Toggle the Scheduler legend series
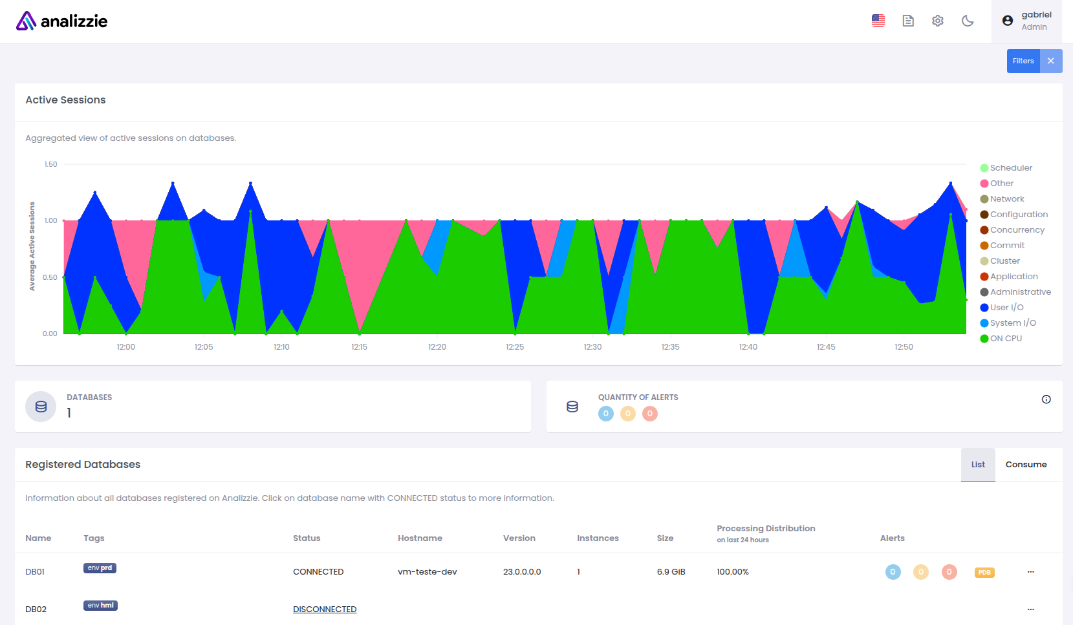This screenshot has width=1073, height=625. (x=1006, y=168)
